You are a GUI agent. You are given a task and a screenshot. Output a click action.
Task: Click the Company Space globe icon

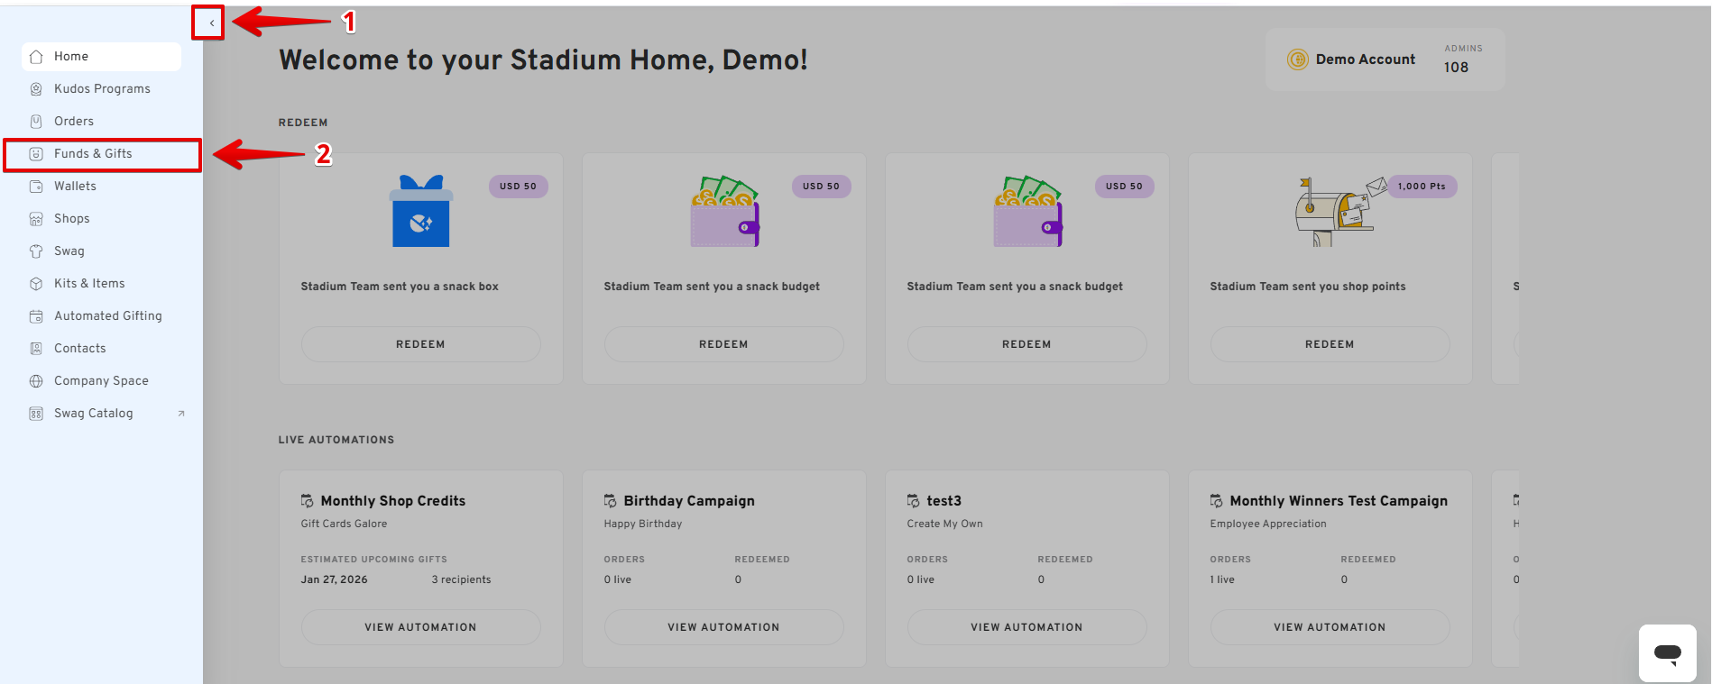[36, 381]
